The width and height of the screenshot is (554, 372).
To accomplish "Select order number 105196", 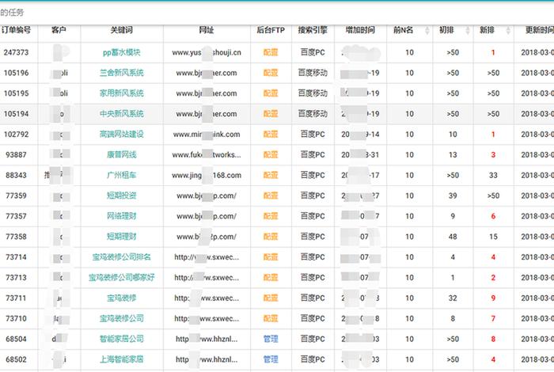I will [17, 73].
